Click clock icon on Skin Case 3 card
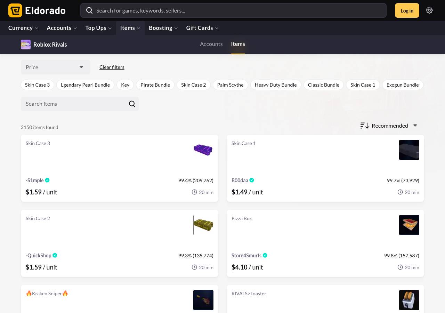The width and height of the screenshot is (445, 313). pos(194,192)
